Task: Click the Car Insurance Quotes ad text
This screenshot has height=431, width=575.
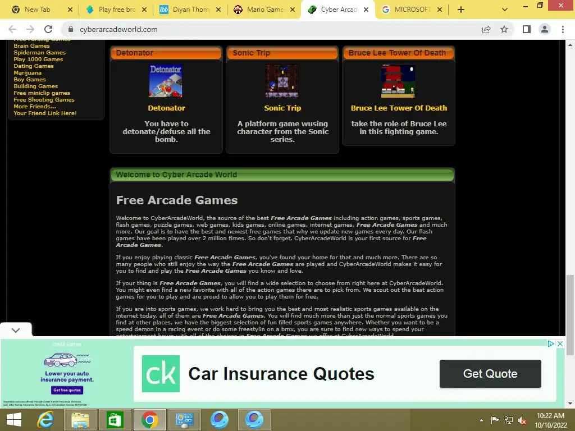Action: click(x=281, y=374)
